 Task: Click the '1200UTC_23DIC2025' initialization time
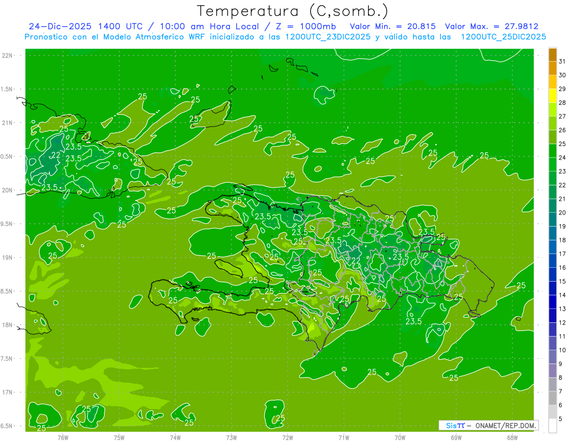(328, 37)
